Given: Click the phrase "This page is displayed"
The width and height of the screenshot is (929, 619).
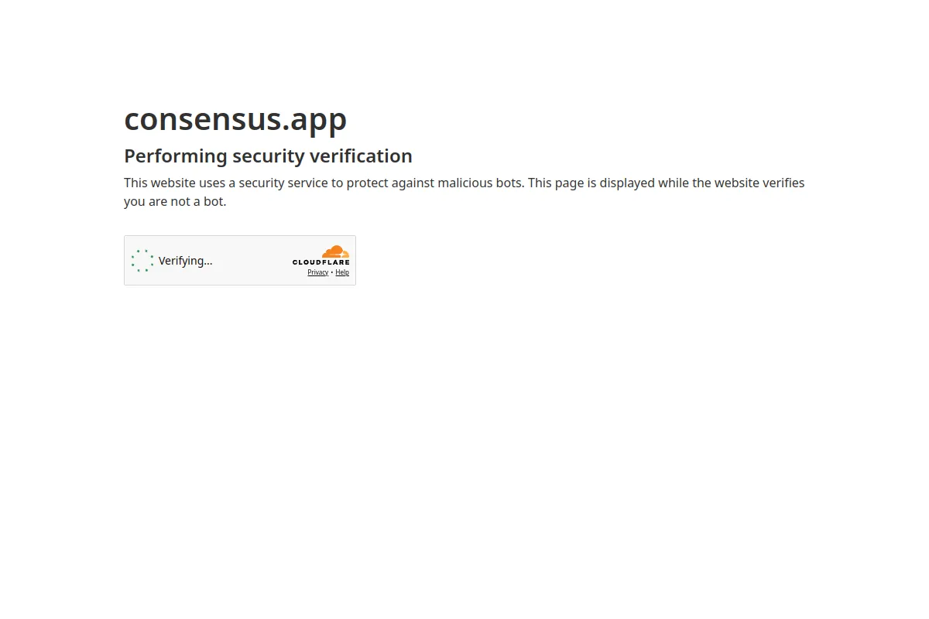Looking at the screenshot, I should (591, 183).
